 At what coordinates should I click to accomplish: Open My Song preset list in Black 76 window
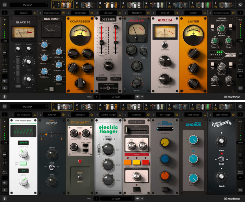29,5
